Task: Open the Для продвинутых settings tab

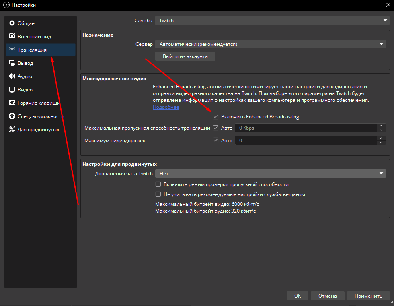Action: (38, 130)
